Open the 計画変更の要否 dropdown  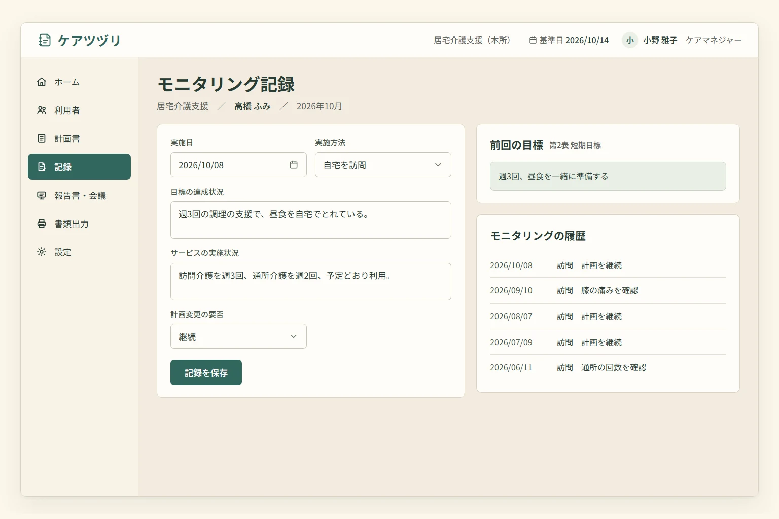238,337
